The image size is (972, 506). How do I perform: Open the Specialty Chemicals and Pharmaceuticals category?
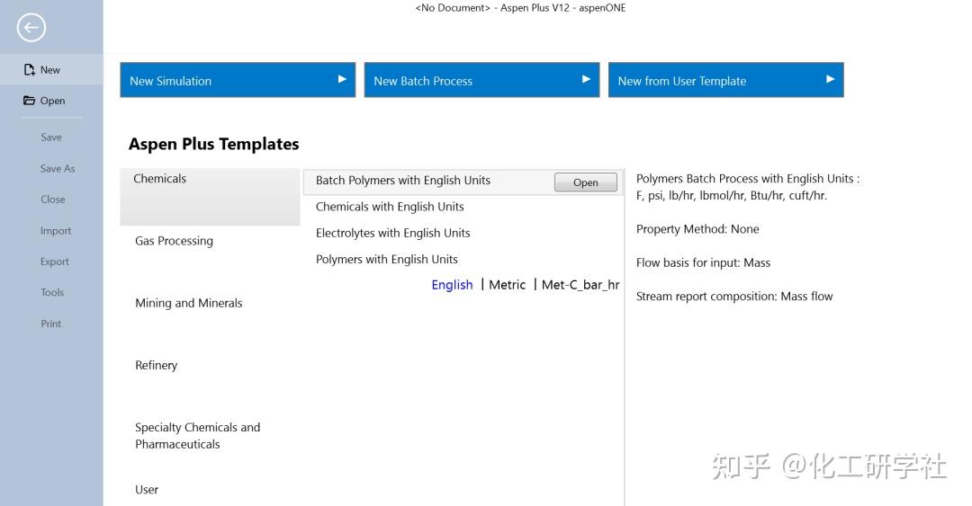197,436
